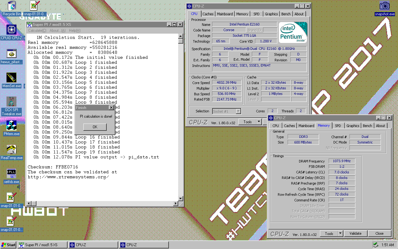Image resolution: width=398 pixels, height=249 pixels.
Task: Switch to Caches tab in Memory CPU-Z window
Action: click(289, 126)
